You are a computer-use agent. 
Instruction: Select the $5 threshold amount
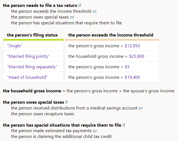coord(127,67)
